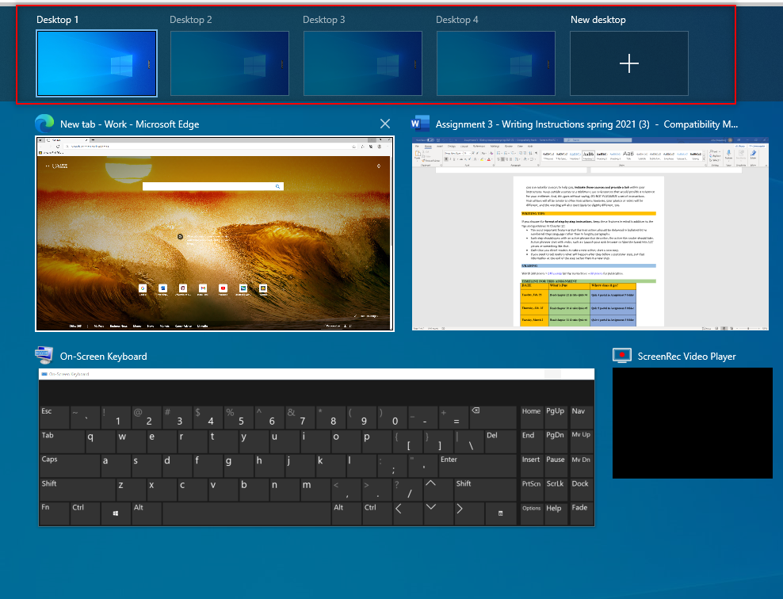Click the PrtScn key on On-Screen Keyboard
The image size is (783, 599).
531,490
